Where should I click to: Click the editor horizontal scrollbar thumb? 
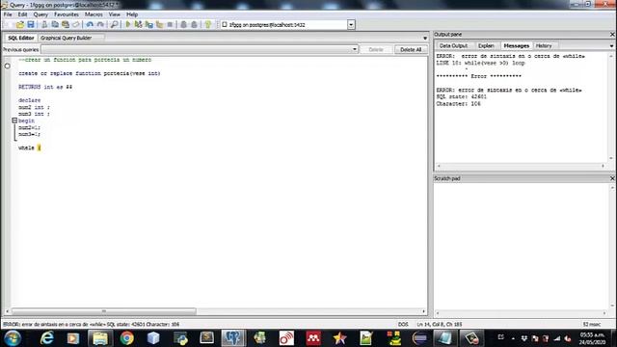click(x=104, y=311)
